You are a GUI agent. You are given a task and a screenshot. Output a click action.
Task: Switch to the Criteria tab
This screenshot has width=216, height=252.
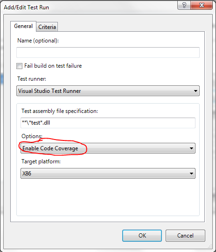[47, 27]
